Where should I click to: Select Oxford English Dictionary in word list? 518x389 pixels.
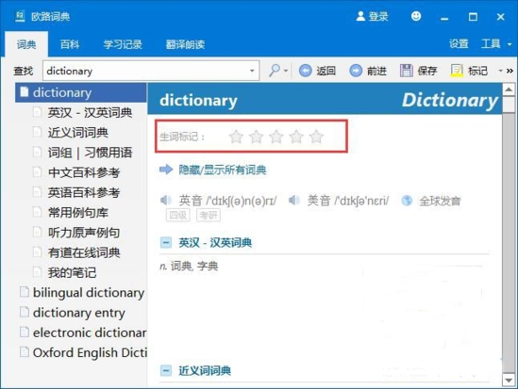tap(90, 352)
